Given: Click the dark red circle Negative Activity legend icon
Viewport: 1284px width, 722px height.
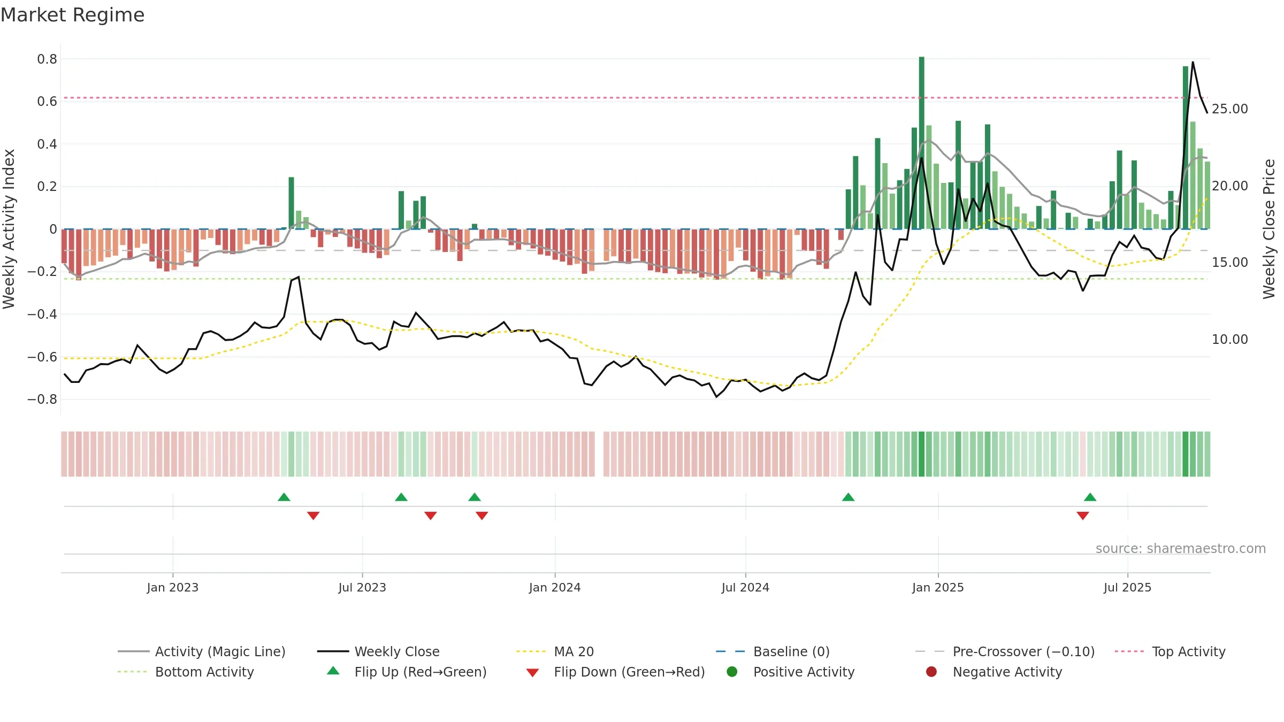Looking at the screenshot, I should pyautogui.click(x=931, y=672).
